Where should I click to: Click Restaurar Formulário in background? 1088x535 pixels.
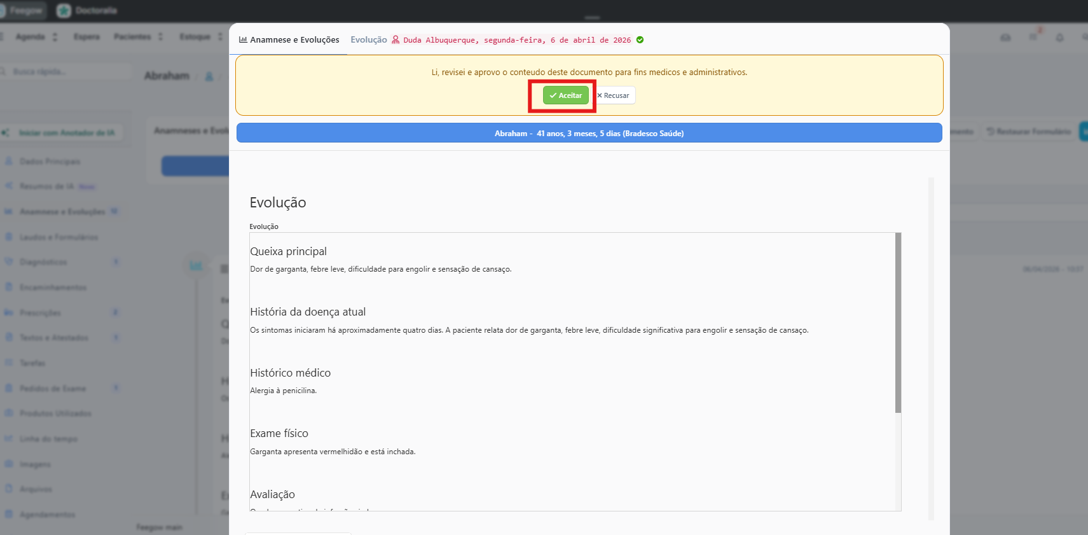(1029, 132)
